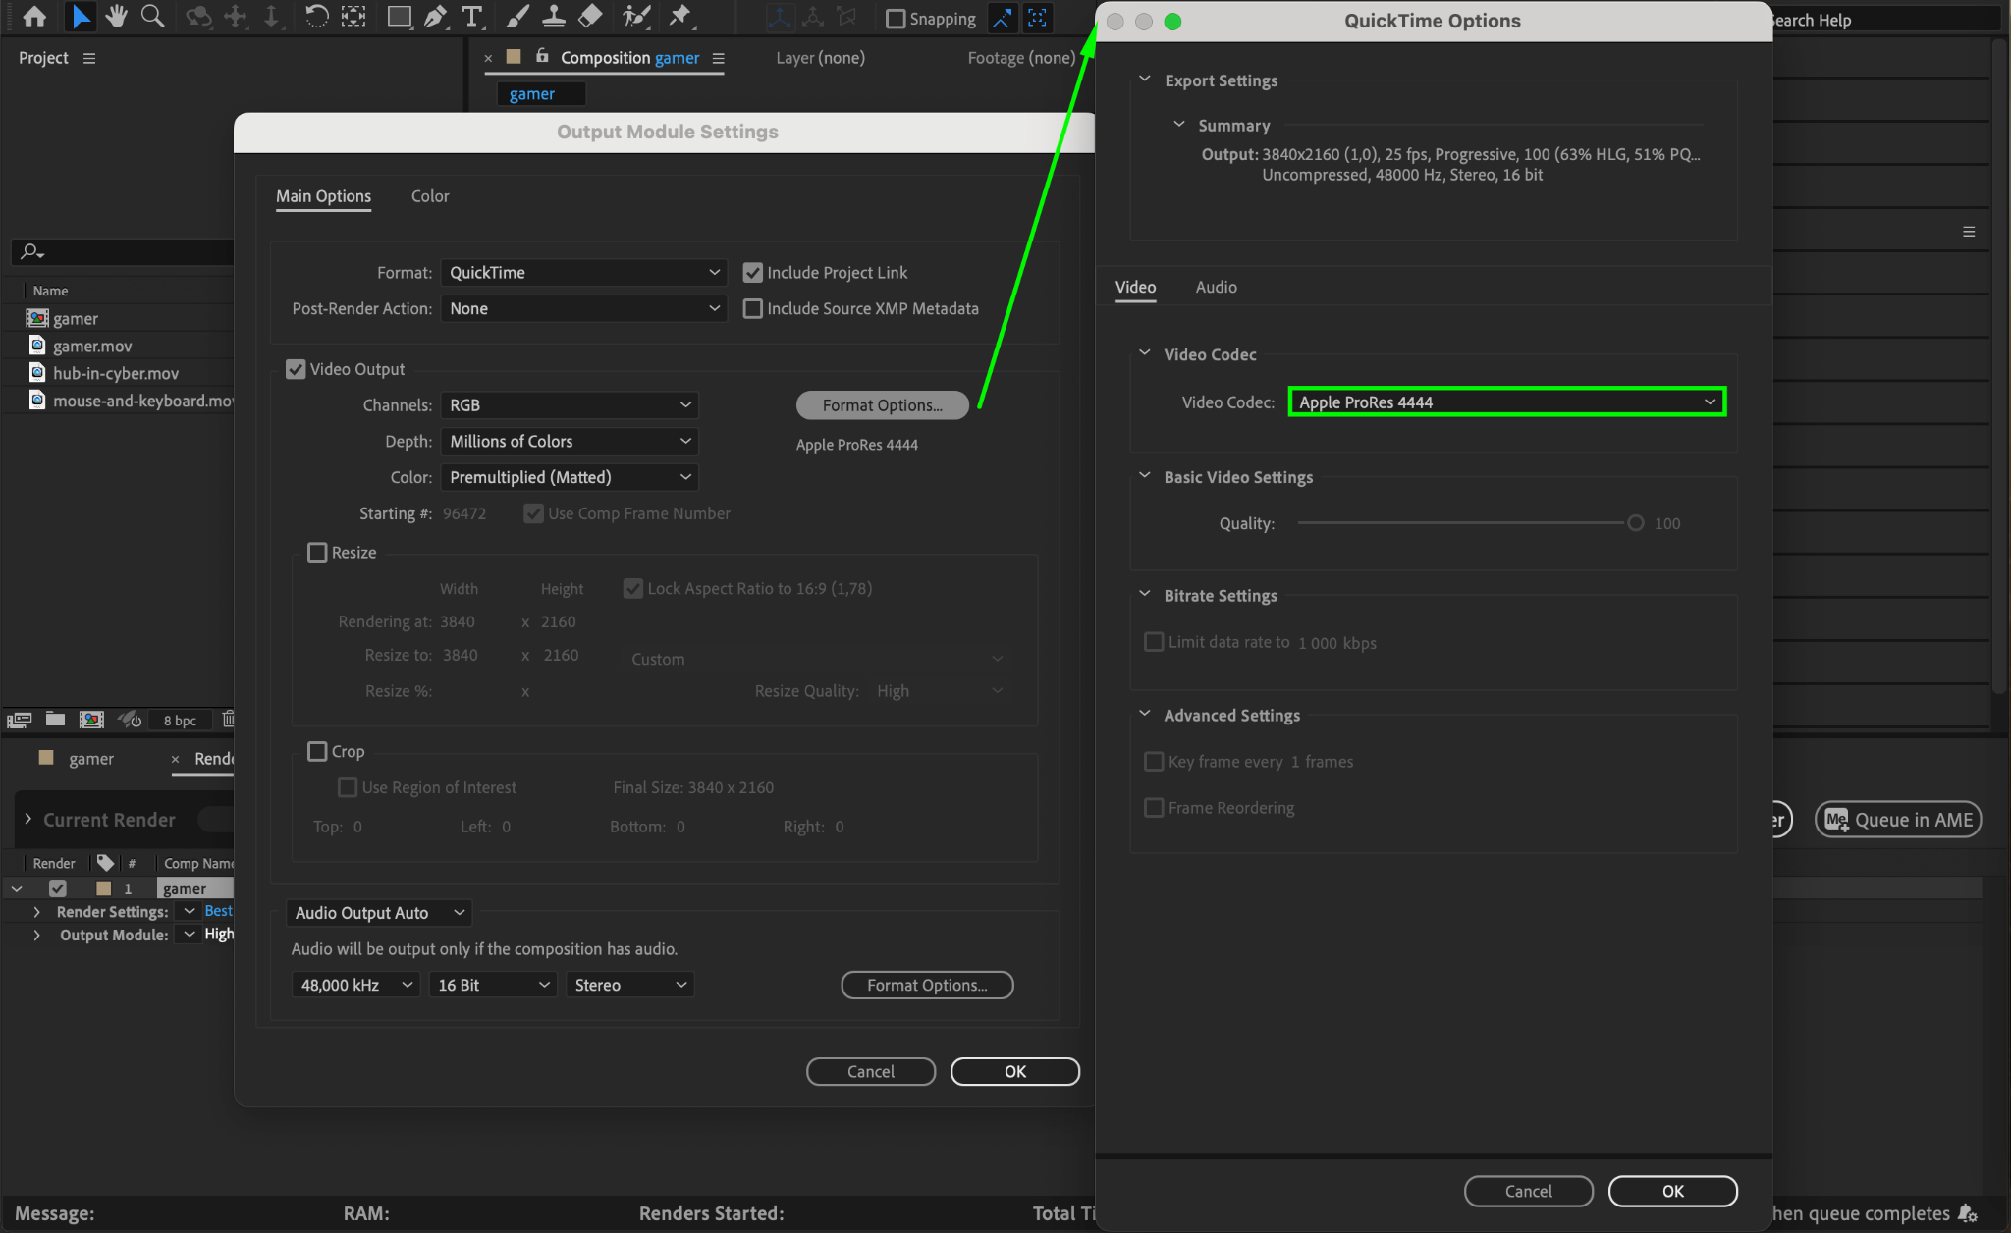The height and width of the screenshot is (1233, 2011).
Task: Select the Puppet Pin tool
Action: [679, 17]
